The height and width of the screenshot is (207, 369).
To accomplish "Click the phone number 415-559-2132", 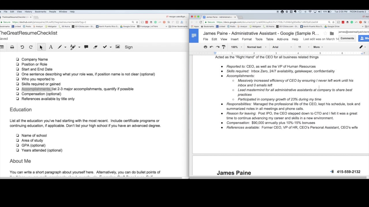I will [x=349, y=172].
